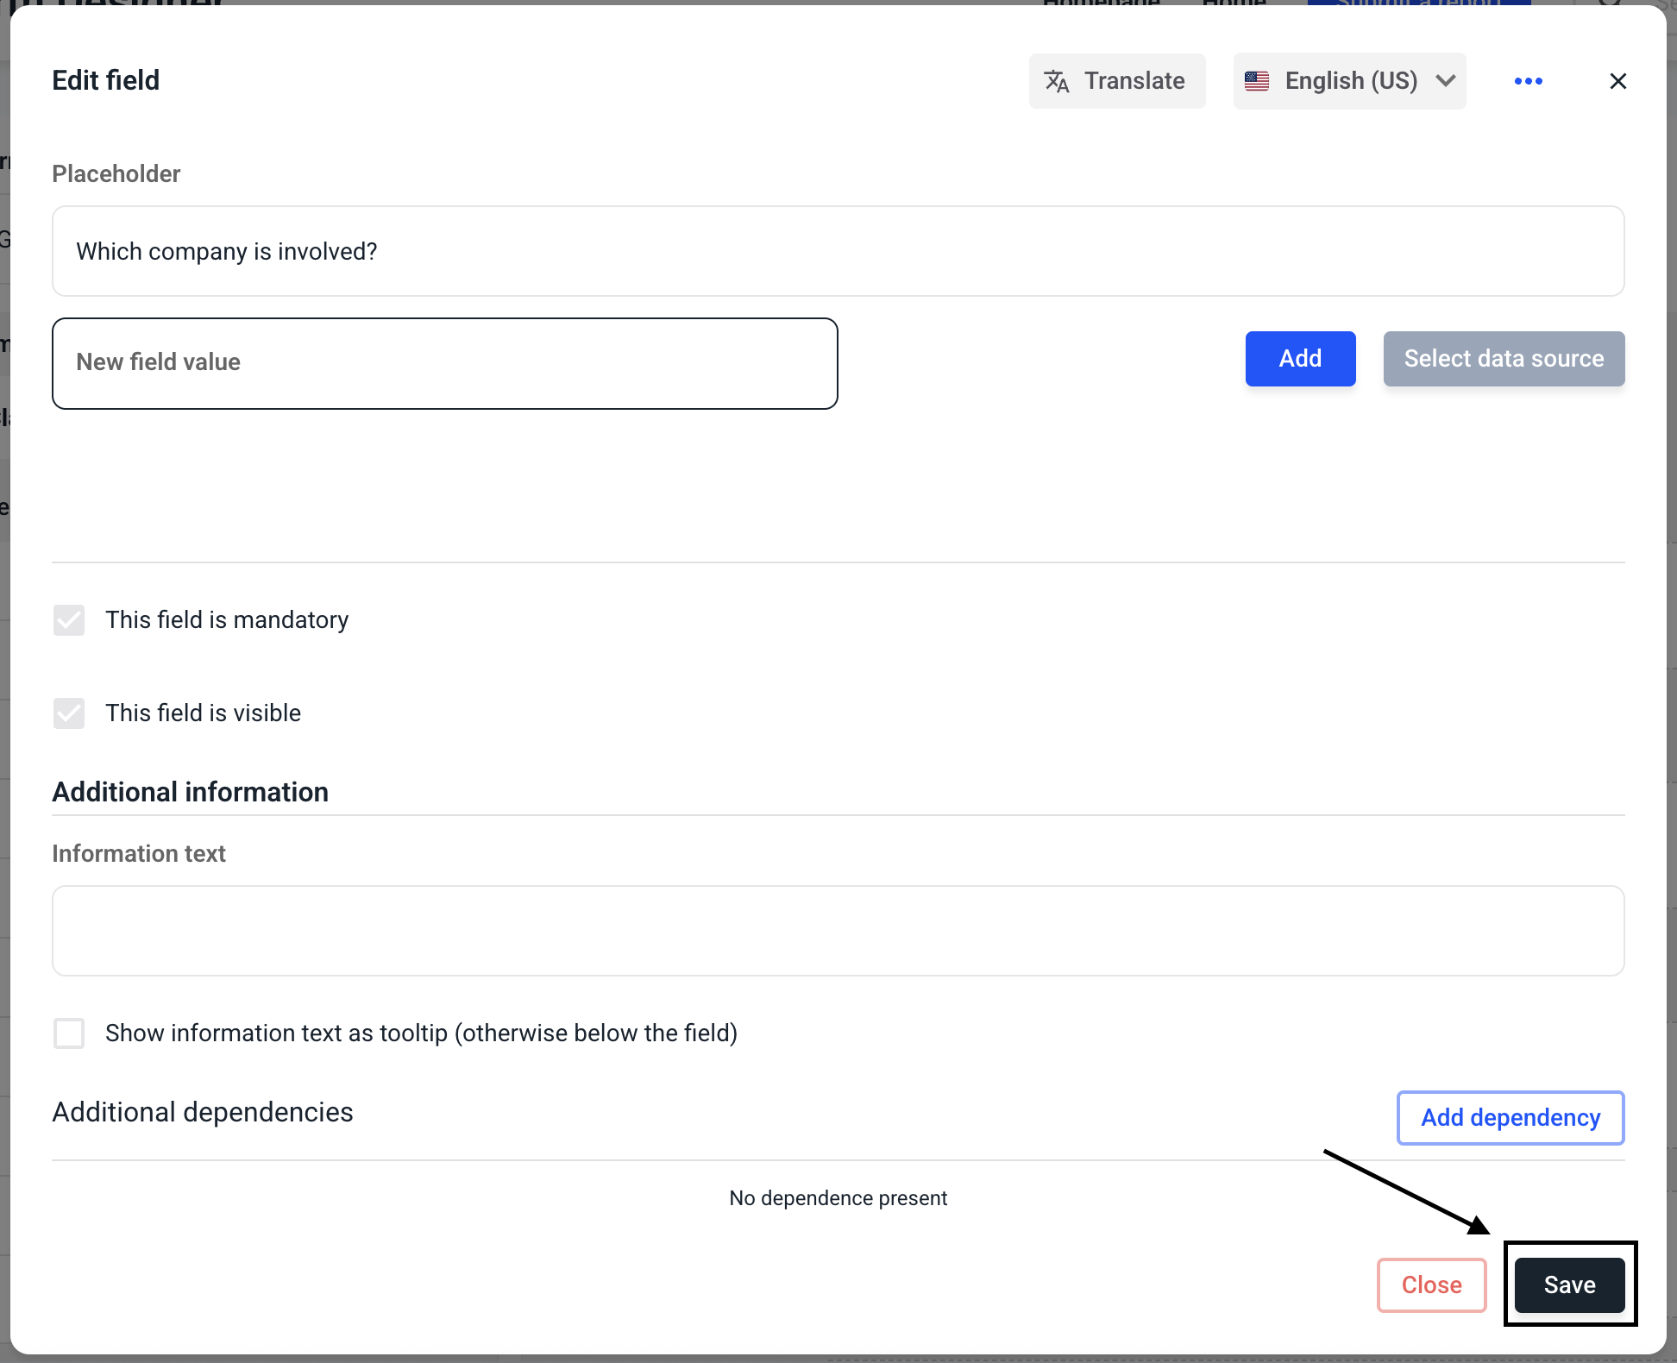The image size is (1677, 1363).
Task: Click the blue Add button
Action: 1300,359
